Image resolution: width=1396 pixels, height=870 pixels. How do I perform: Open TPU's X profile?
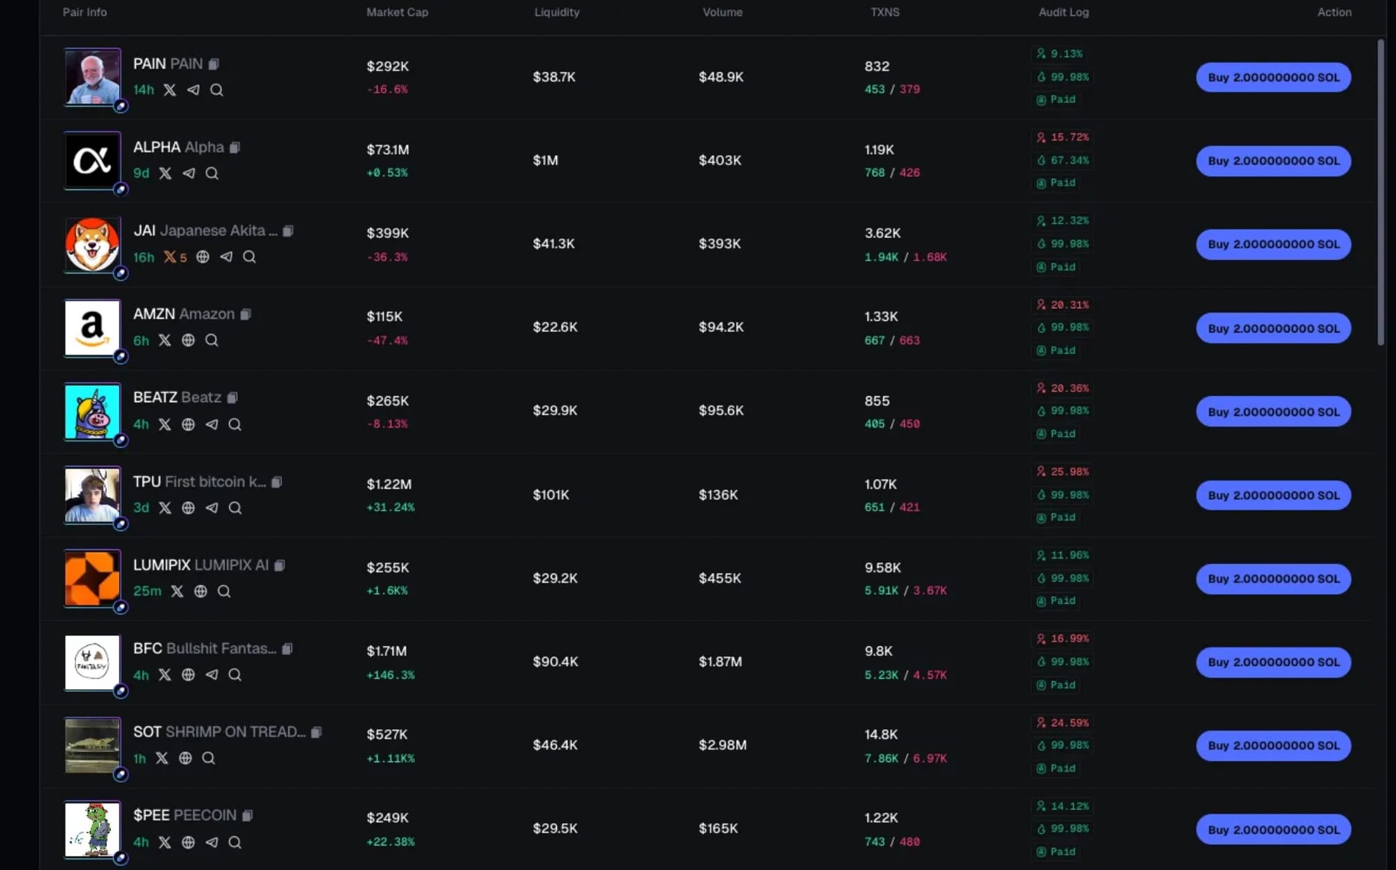click(x=165, y=508)
